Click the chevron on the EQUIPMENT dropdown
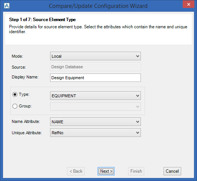This screenshot has height=181, width=197. [x=137, y=96]
